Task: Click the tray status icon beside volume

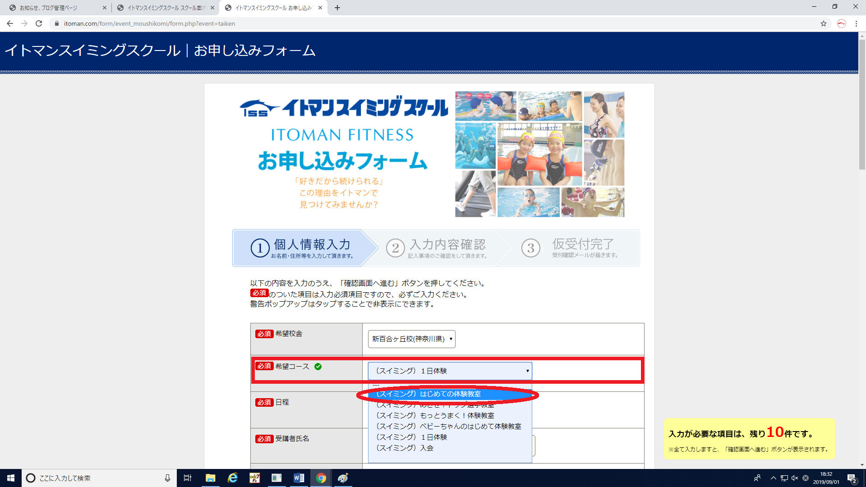Action: [806, 478]
